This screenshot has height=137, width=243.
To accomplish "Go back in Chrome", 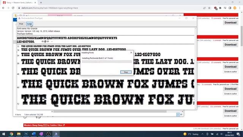I will click(3, 8).
